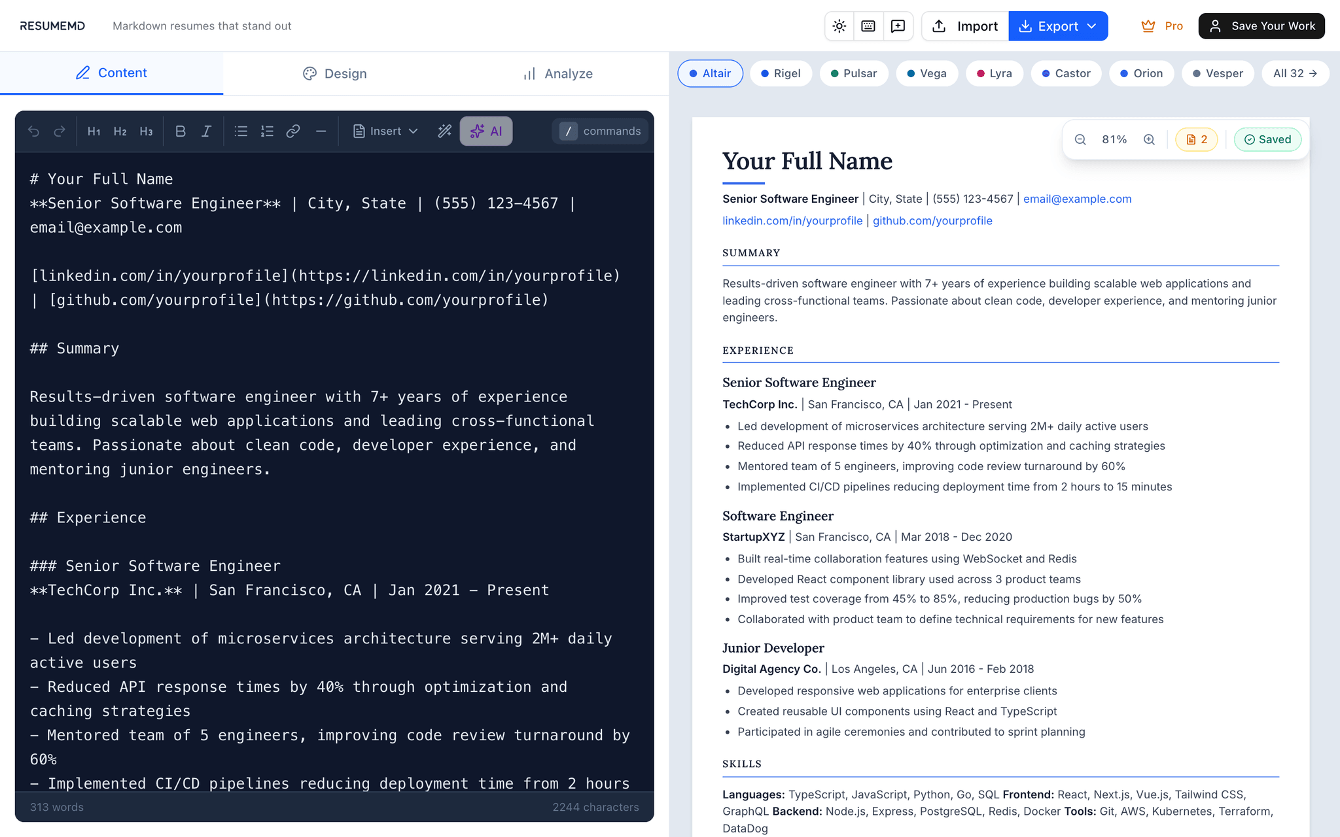Open the feedback message icon
Screen dimensions: 1340x837
pyautogui.click(x=898, y=26)
